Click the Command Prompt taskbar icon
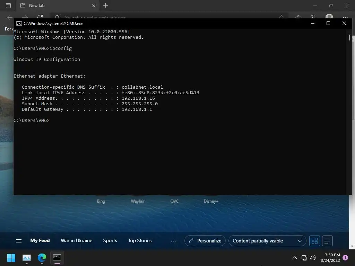The image size is (355, 266). click(x=57, y=258)
